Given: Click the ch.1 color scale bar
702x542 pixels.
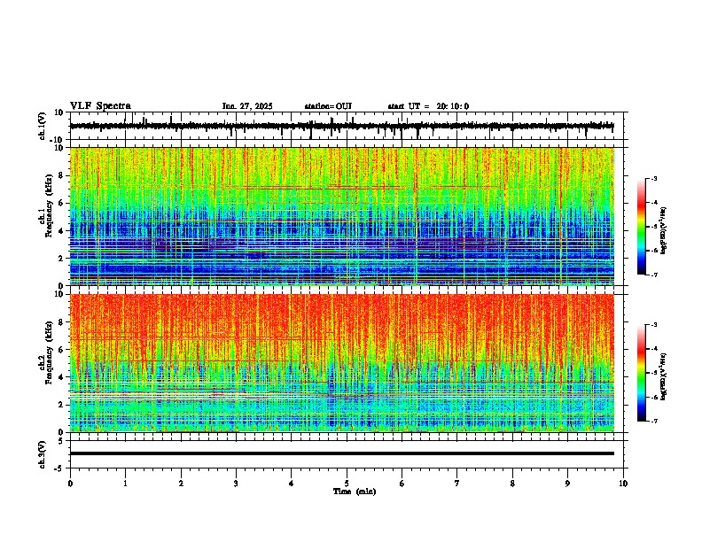Looking at the screenshot, I should pyautogui.click(x=641, y=227).
